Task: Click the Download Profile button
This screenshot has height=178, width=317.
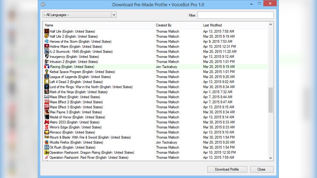Action: click(x=227, y=169)
